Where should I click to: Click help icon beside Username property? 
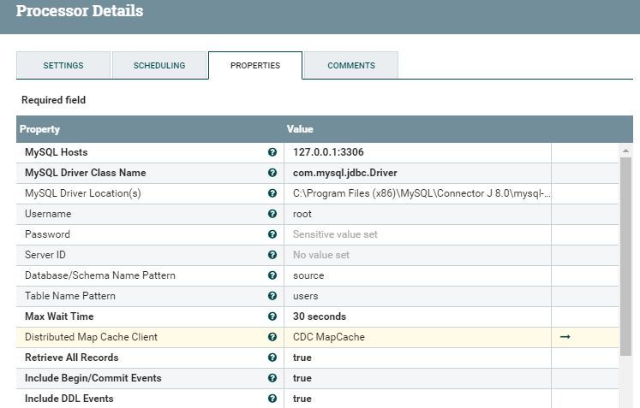click(x=272, y=214)
